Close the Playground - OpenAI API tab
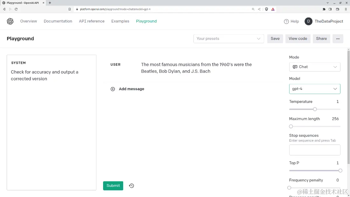 (x=43, y=3)
